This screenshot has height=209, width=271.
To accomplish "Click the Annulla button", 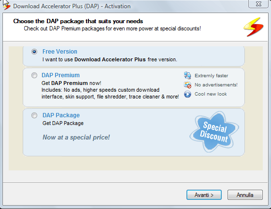I will (245, 195).
